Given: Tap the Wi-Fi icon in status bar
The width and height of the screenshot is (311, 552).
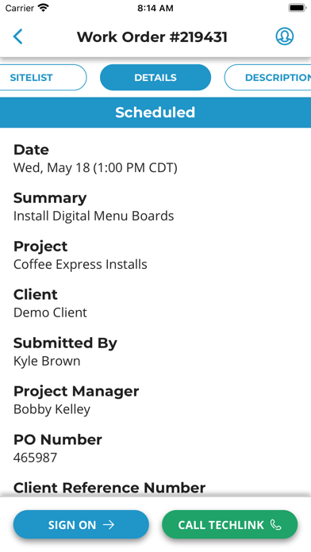Looking at the screenshot, I should [x=44, y=8].
